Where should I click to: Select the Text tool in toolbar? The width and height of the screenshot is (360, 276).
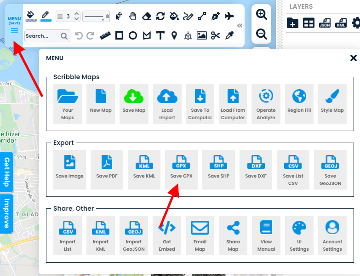[x=160, y=35]
